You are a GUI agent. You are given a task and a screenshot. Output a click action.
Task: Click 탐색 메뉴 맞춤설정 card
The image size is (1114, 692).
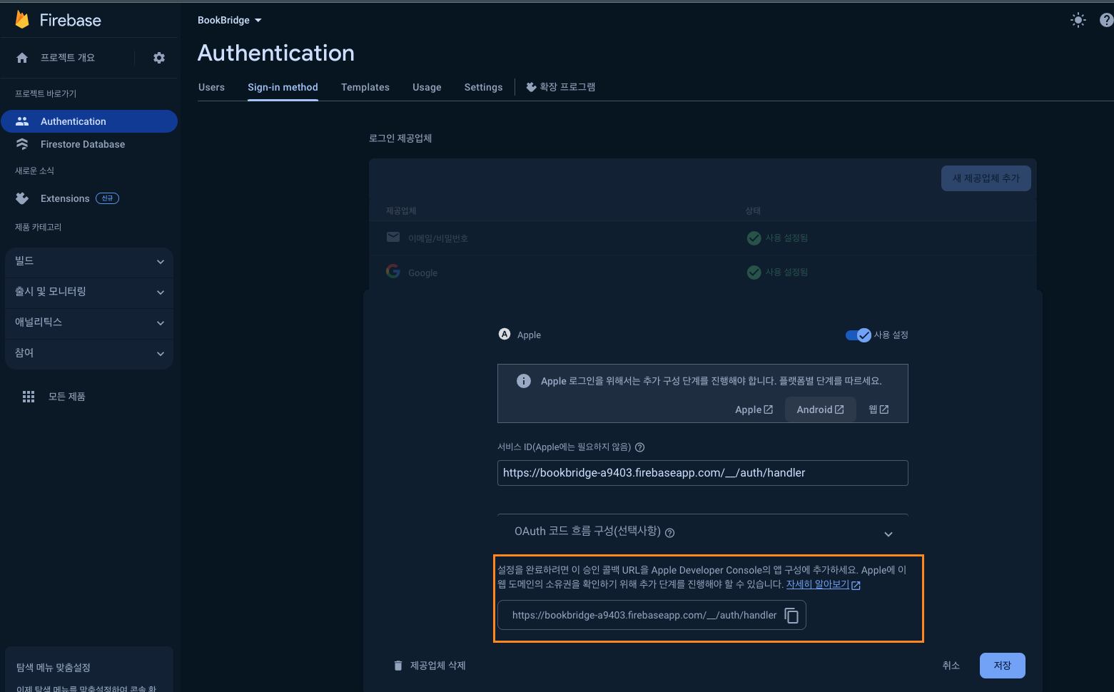[x=89, y=669]
